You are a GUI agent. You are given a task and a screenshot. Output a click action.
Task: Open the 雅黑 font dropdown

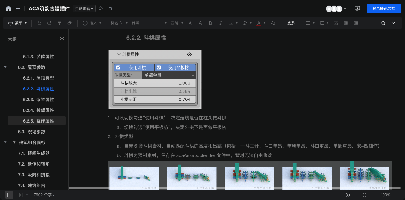click(149, 23)
